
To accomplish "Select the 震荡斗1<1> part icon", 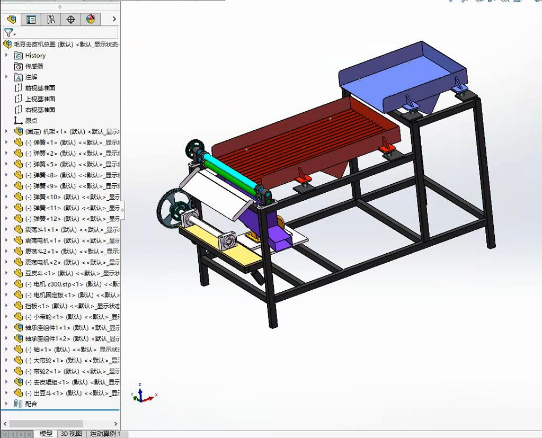I will 19,229.
